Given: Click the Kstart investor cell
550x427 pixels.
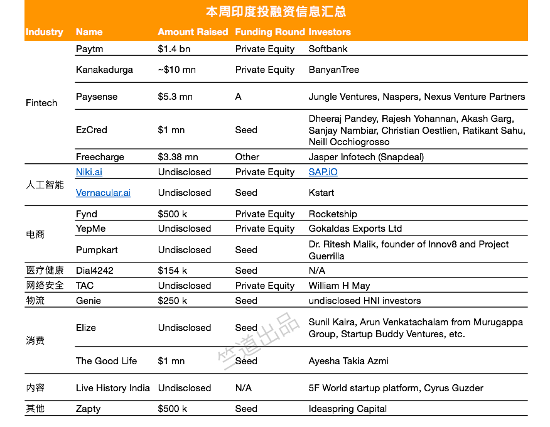Looking at the screenshot, I should click(321, 193).
